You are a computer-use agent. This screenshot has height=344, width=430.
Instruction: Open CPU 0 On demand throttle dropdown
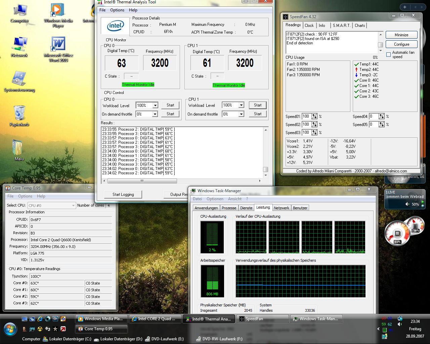click(x=155, y=114)
